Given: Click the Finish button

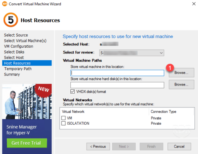Looking at the screenshot, I should point(151,146).
